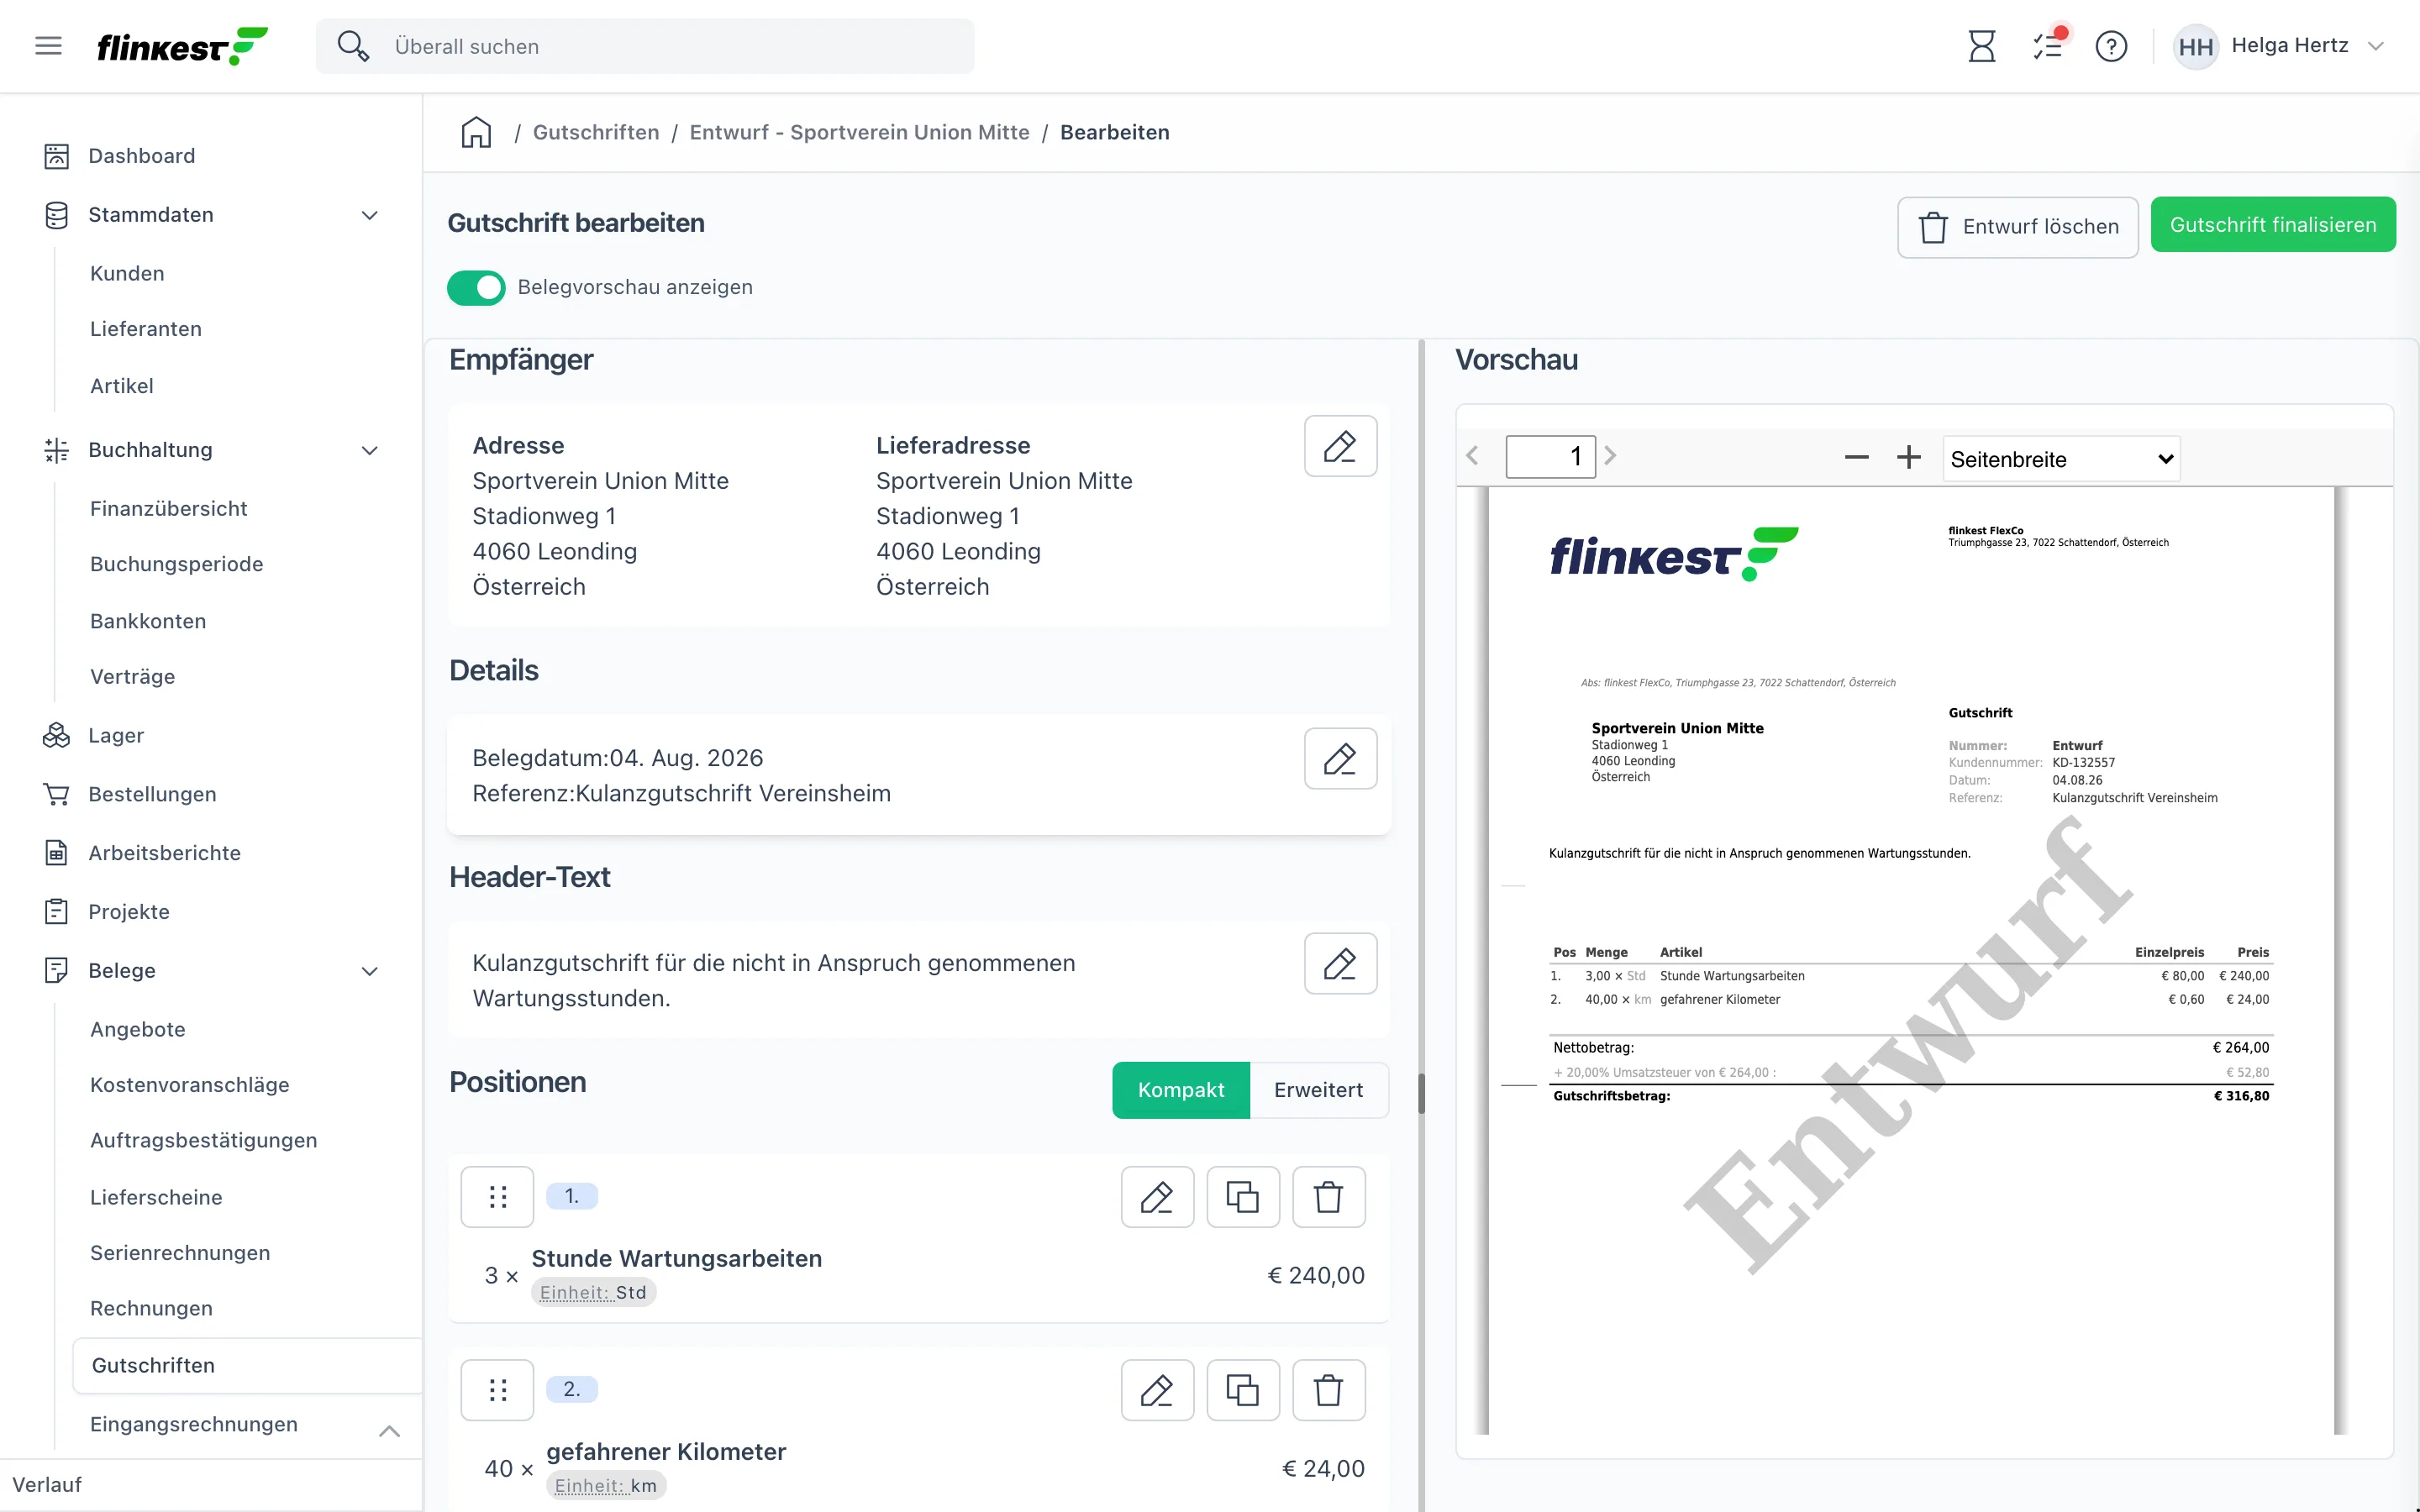Open the task checklist notification icon

tap(2047, 46)
